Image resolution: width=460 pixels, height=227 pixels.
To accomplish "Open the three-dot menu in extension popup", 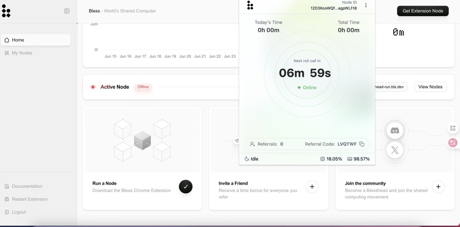I will click(x=366, y=5).
